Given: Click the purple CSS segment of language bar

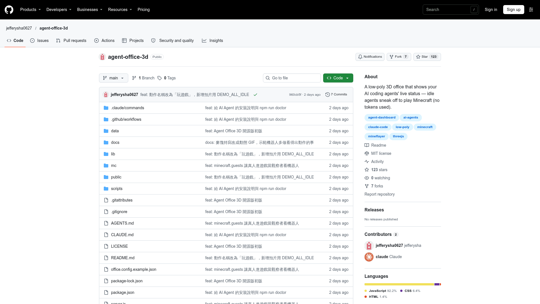Looking at the screenshot, I should [437, 284].
